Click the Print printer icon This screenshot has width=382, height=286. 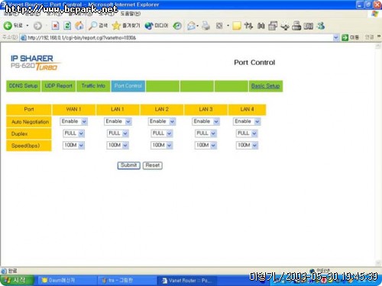pos(206,25)
